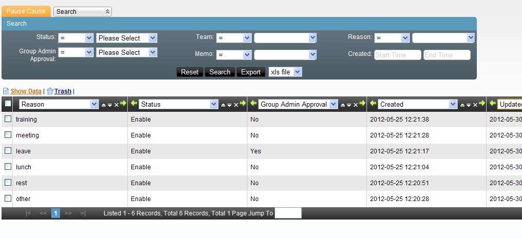
Task: Open the Status 'Please Select' dropdown
Action: [126, 38]
